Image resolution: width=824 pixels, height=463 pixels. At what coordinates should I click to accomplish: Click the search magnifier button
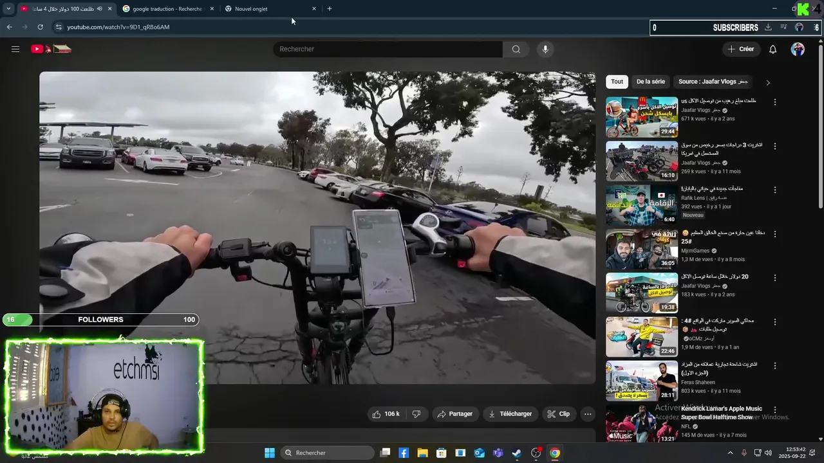(516, 49)
